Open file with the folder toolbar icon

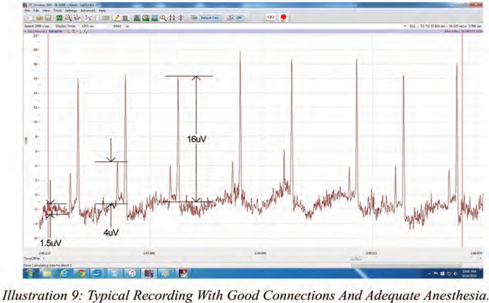pyautogui.click(x=40, y=18)
